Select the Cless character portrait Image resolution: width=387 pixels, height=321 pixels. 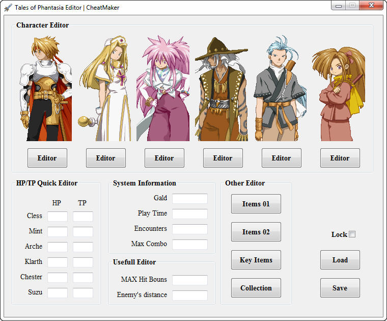click(46, 89)
